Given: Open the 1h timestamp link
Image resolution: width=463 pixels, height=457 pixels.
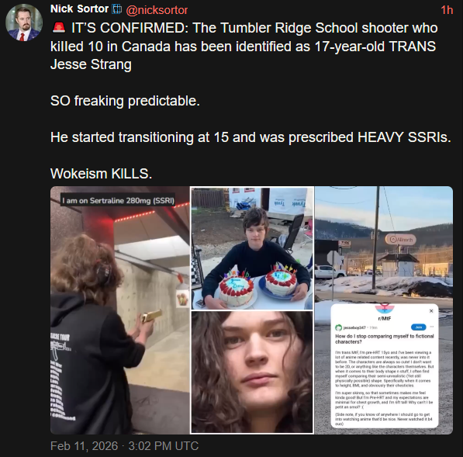Looking at the screenshot, I should point(447,10).
